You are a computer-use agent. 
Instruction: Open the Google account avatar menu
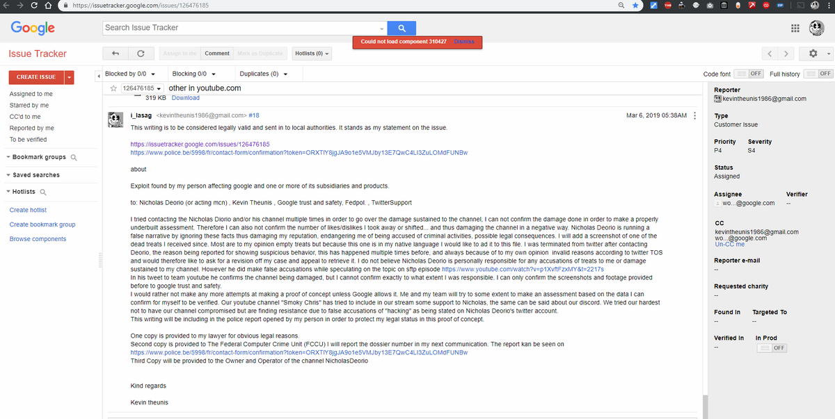(818, 28)
